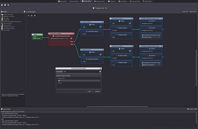Switch to the Item Editor tab
The height and width of the screenshot is (129, 198).
tap(123, 1)
